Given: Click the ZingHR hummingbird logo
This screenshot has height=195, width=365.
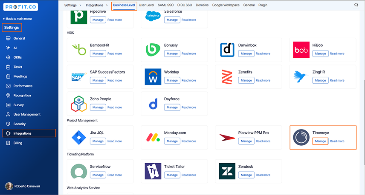Looking at the screenshot, I should [301, 76].
